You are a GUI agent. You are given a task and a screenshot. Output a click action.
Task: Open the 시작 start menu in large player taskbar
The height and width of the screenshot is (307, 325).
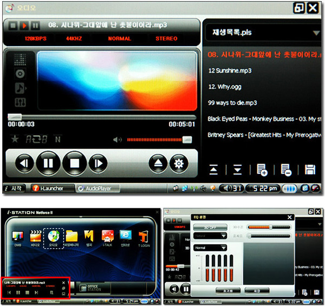(x=14, y=188)
